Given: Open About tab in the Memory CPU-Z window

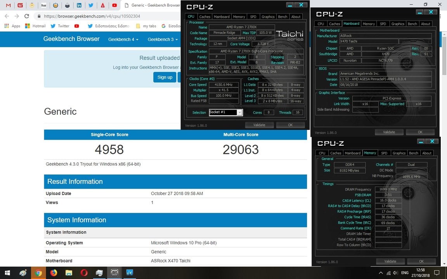Looking at the screenshot, I should pos(427,153).
